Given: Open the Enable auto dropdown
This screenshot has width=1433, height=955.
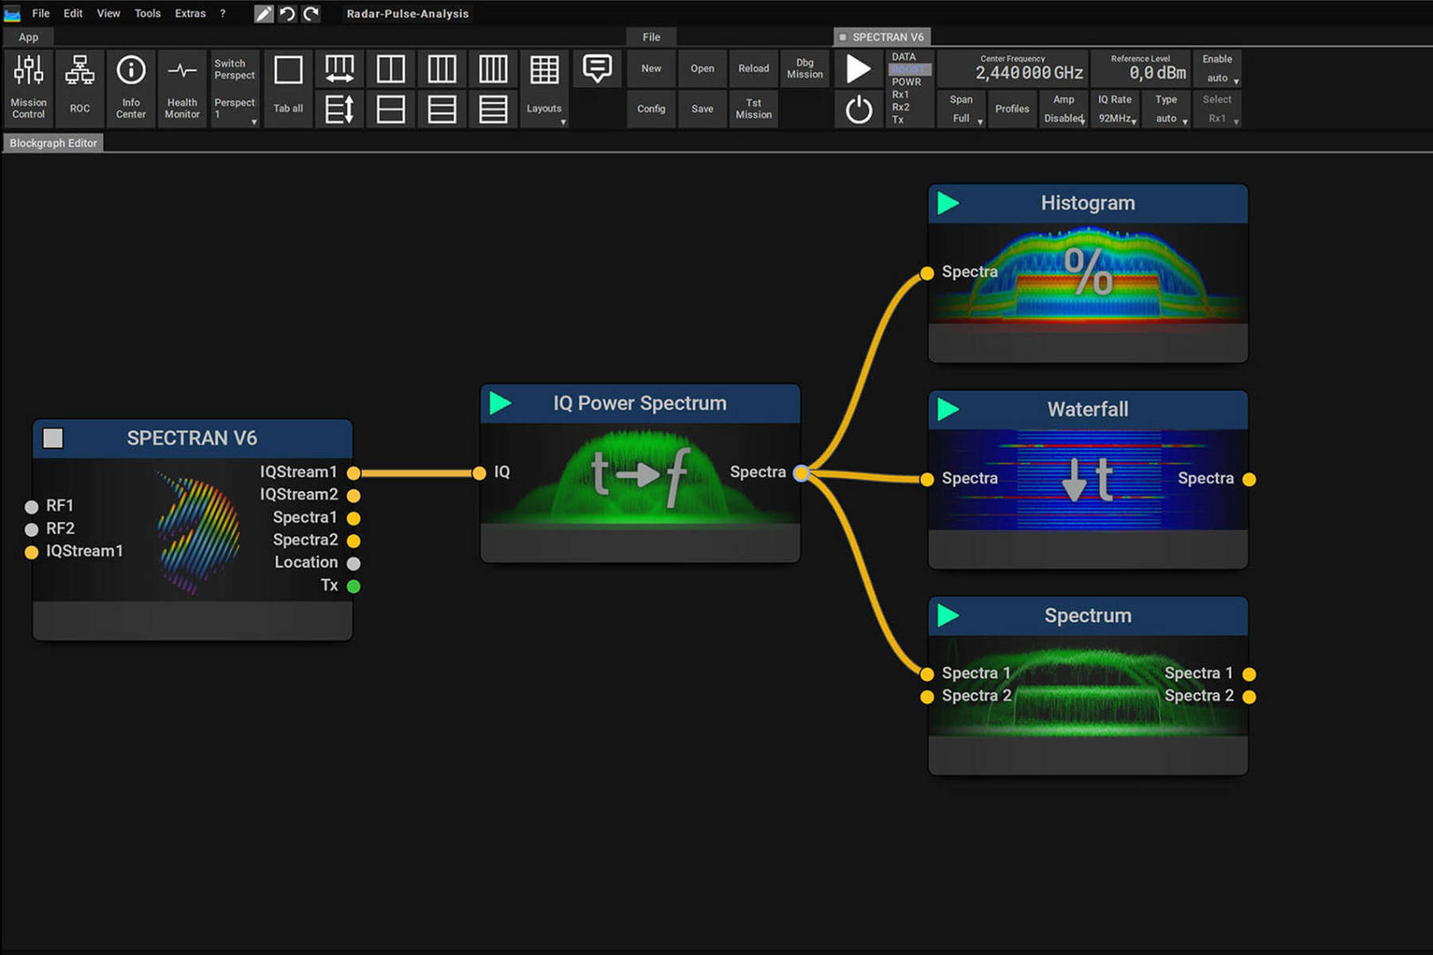Looking at the screenshot, I should click(x=1218, y=69).
